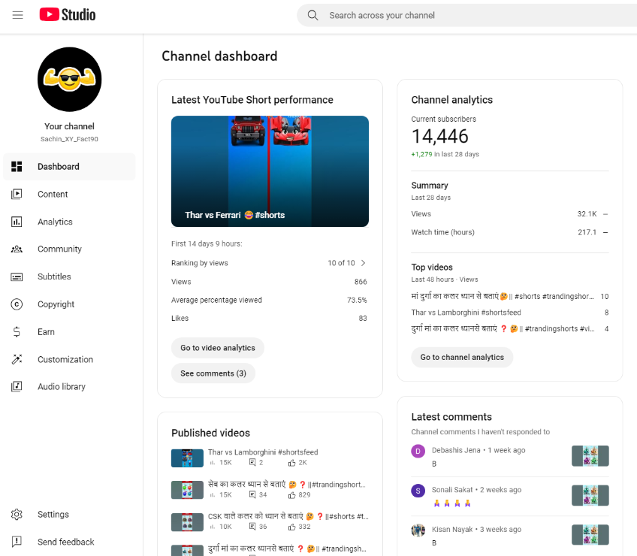Click thumbnail of Thar vs Lamborghini published video
The height and width of the screenshot is (556, 637).
187,458
